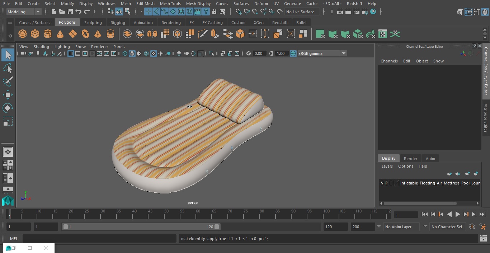Image resolution: width=490 pixels, height=253 pixels.
Task: Open the Modeling menu set dropdown
Action: (24, 12)
